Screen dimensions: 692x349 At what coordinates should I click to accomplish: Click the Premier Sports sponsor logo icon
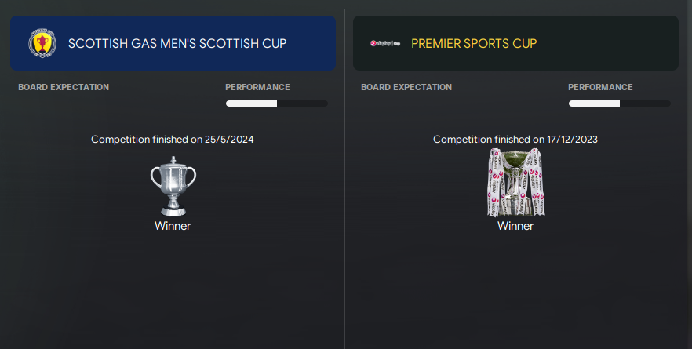point(385,43)
